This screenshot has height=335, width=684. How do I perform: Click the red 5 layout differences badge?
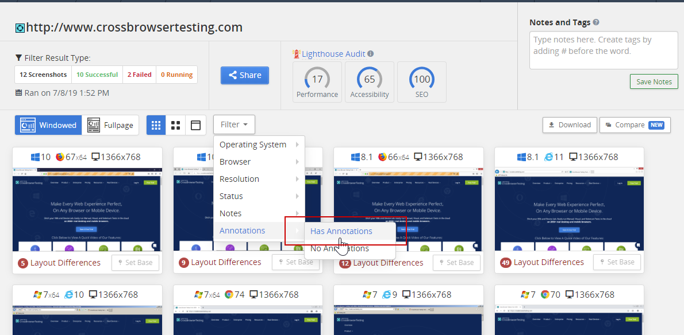pyautogui.click(x=23, y=263)
